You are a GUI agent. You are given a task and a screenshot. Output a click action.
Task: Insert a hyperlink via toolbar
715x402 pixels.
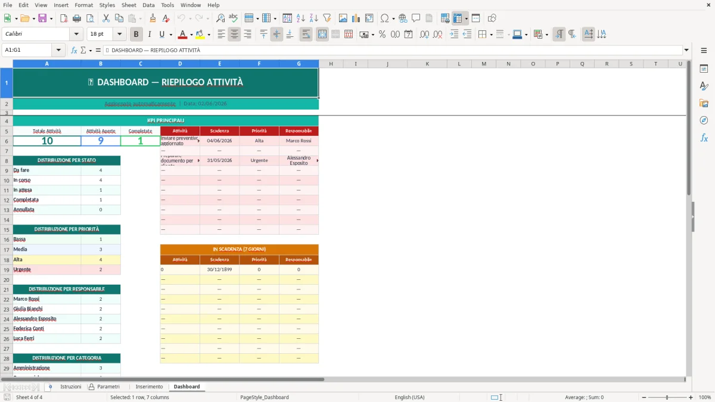[x=403, y=18]
